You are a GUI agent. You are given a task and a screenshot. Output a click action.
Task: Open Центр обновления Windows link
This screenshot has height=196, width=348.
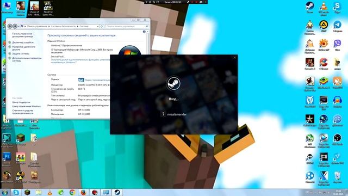(x=27, y=106)
